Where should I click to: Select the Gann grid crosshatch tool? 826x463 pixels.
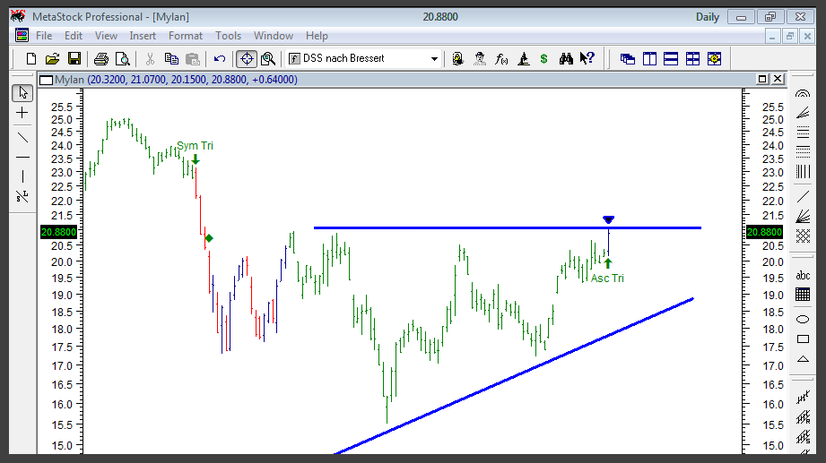click(x=803, y=236)
